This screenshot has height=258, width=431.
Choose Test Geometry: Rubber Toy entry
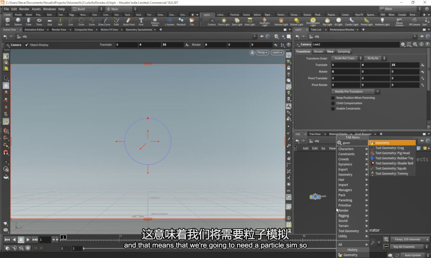[392, 158]
